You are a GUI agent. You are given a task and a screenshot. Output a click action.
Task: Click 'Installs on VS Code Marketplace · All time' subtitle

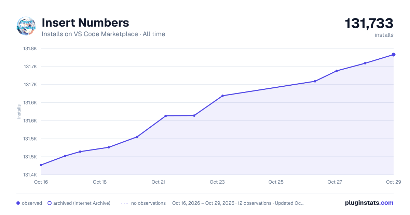click(103, 34)
